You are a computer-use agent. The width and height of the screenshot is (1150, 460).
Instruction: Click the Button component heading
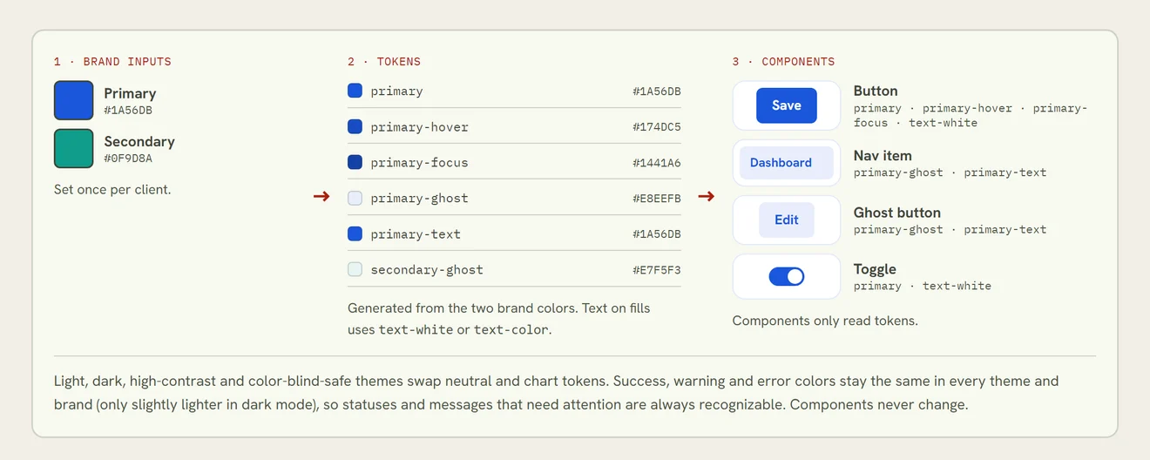tap(876, 91)
